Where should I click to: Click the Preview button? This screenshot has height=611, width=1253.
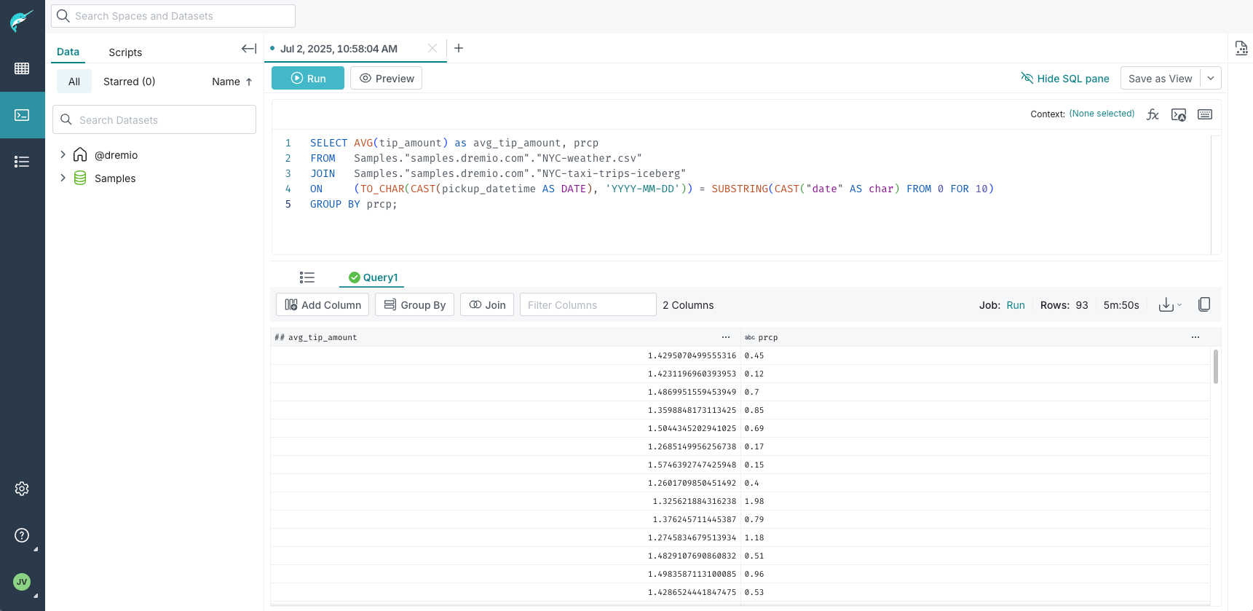coord(386,79)
